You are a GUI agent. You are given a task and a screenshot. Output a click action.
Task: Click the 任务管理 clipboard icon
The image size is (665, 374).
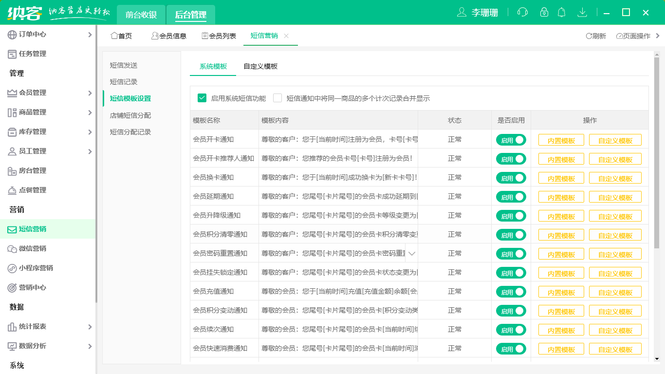(x=12, y=54)
